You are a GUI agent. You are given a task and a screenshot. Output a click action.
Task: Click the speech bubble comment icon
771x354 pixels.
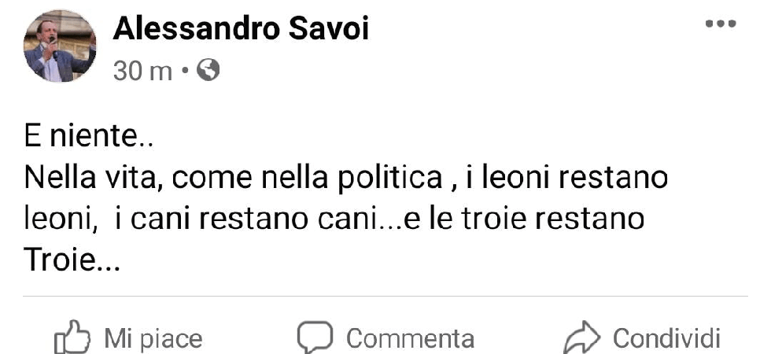pos(315,337)
